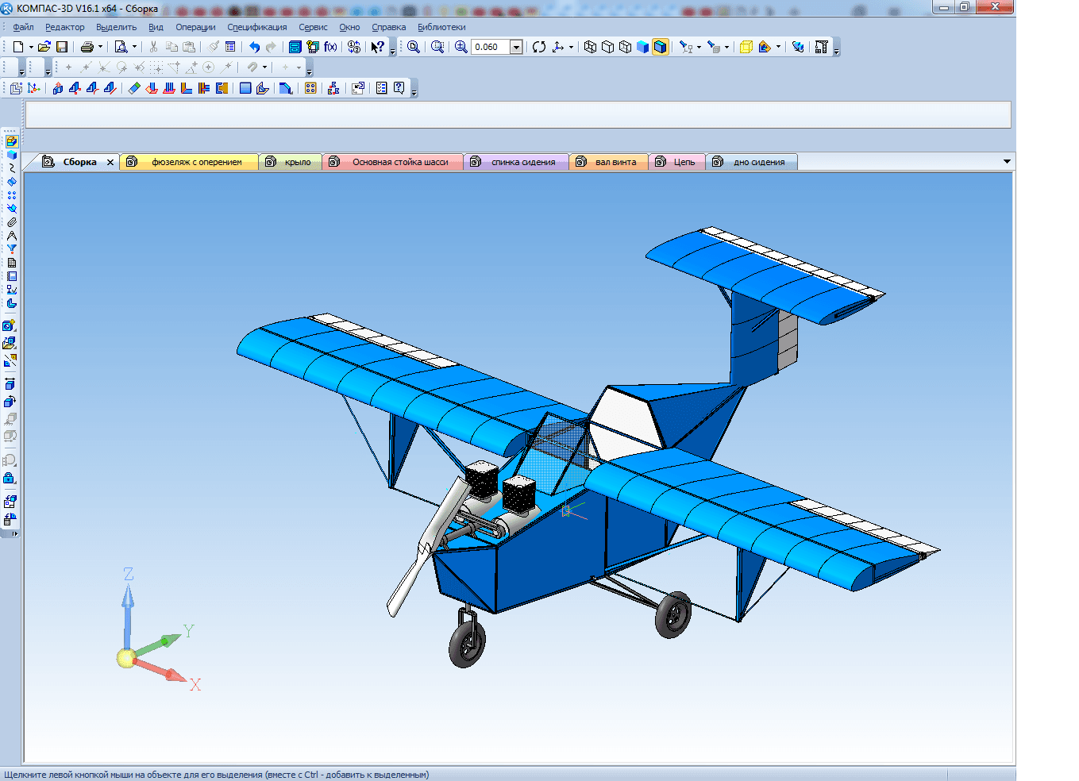
Task: Click the paperclip icon in the left sidebar
Action: coord(12,222)
